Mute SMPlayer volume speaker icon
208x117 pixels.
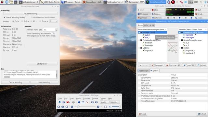(x=110, y=107)
